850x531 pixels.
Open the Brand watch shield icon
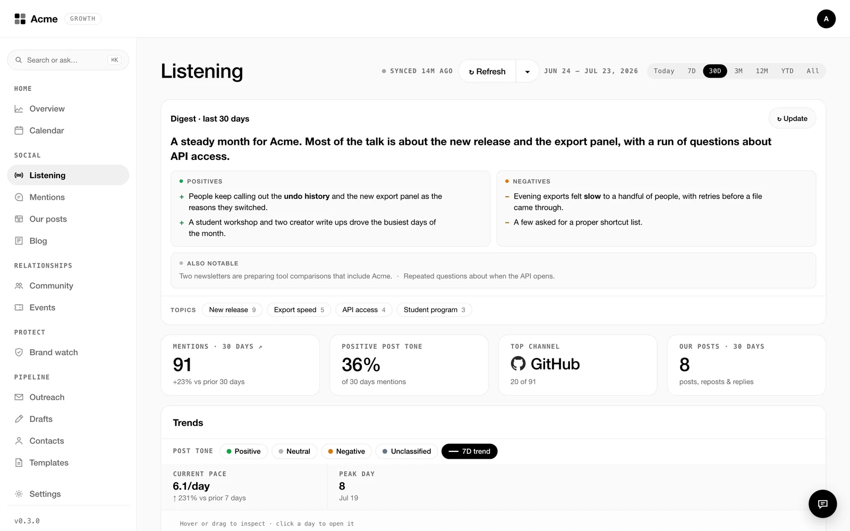[19, 352]
